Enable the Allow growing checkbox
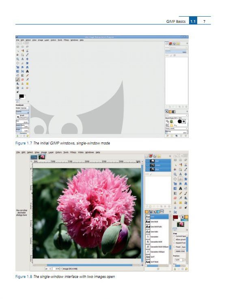The image size is (226, 299). pyautogui.click(x=174, y=240)
